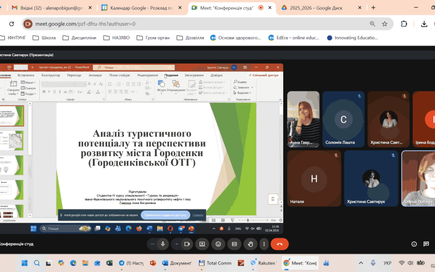Click Припинити надання доступу button
435x272 pixels.
(x=165, y=215)
